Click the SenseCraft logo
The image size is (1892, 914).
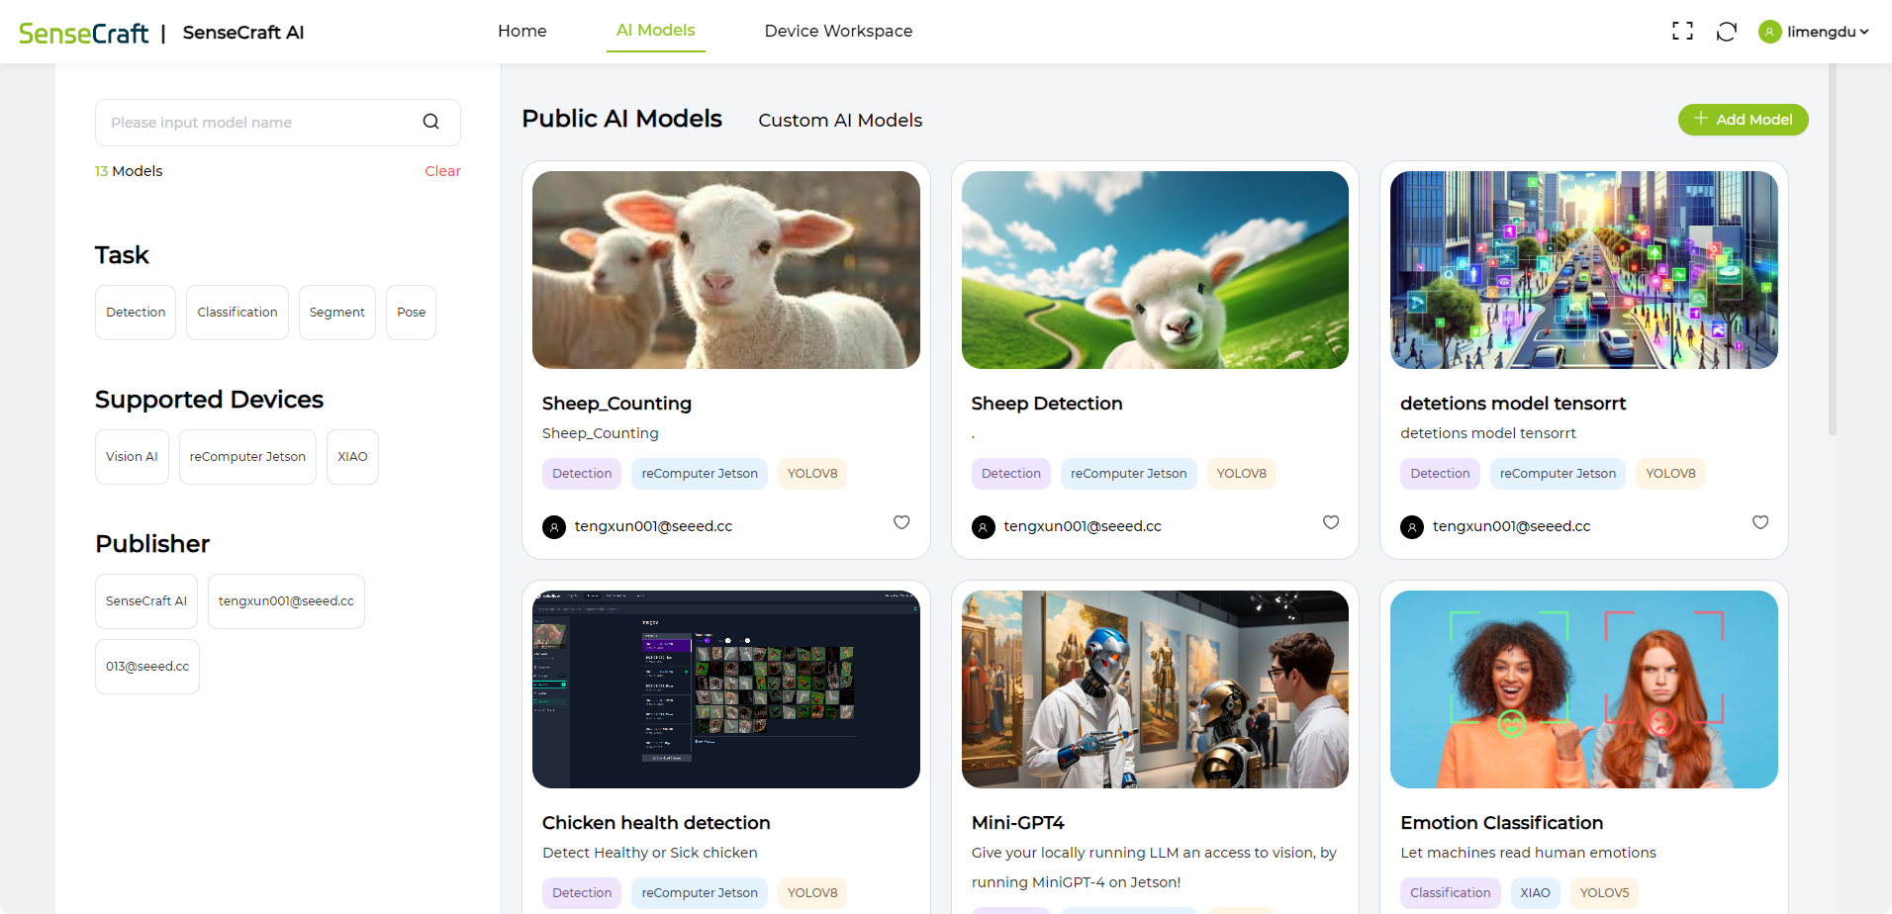[x=84, y=33]
